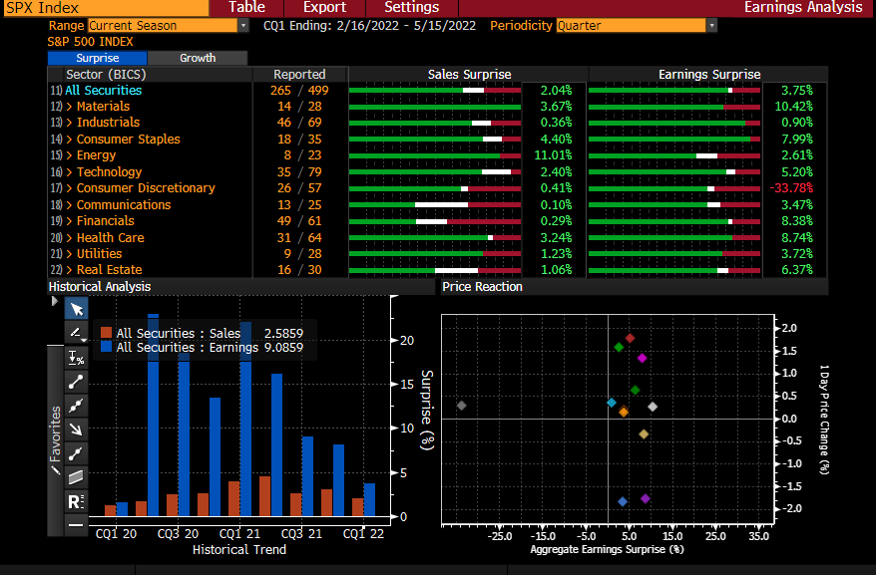
Task: Expand the Consumer Staples sector row
Action: (69, 140)
